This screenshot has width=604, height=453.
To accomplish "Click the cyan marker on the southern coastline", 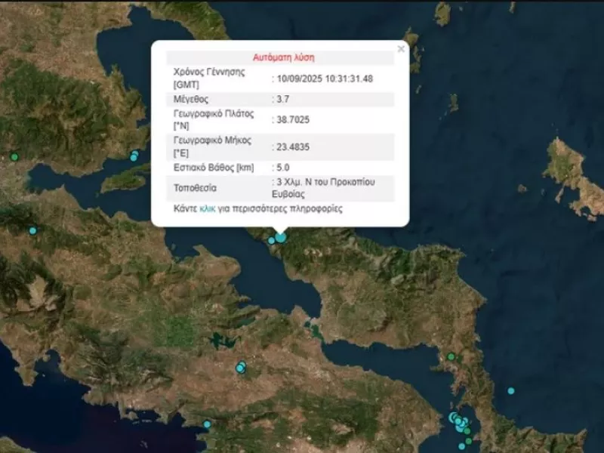I will pos(207,424).
